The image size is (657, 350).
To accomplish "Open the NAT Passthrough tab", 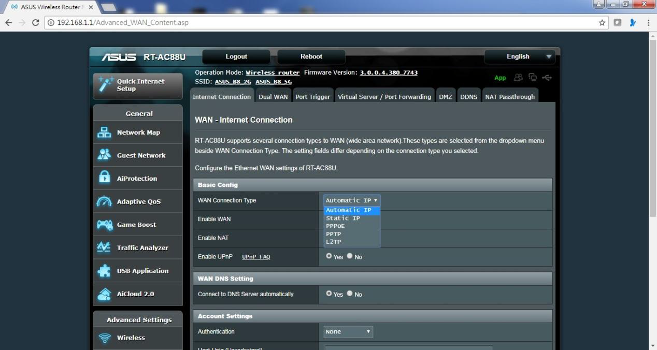I will click(x=510, y=97).
